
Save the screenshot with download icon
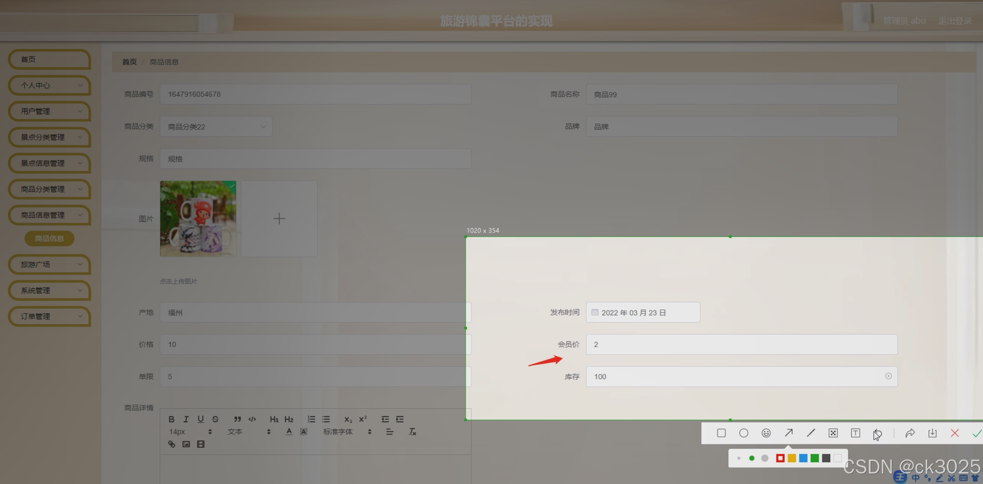coord(932,433)
